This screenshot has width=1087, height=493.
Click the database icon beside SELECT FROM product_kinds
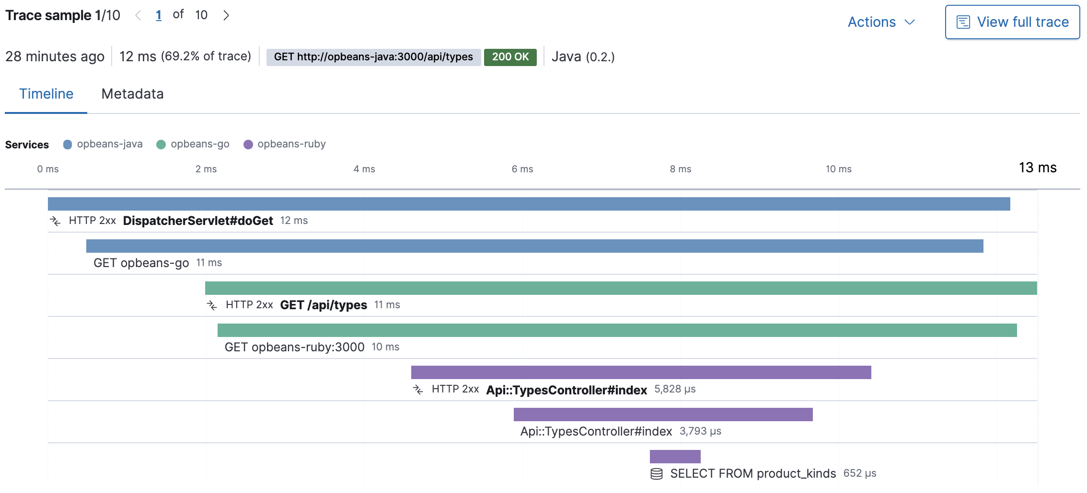coord(657,474)
